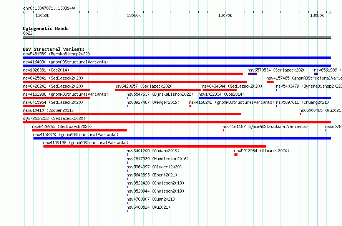The width and height of the screenshot is (342, 226).
Task: Click the nsv5642893 (Ebert2021) label
Action: [152, 175]
